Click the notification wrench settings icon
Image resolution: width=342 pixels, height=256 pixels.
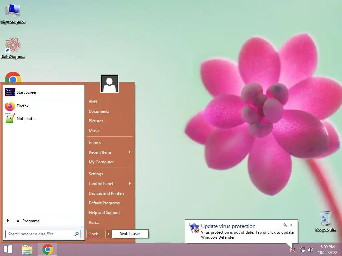tap(285, 225)
